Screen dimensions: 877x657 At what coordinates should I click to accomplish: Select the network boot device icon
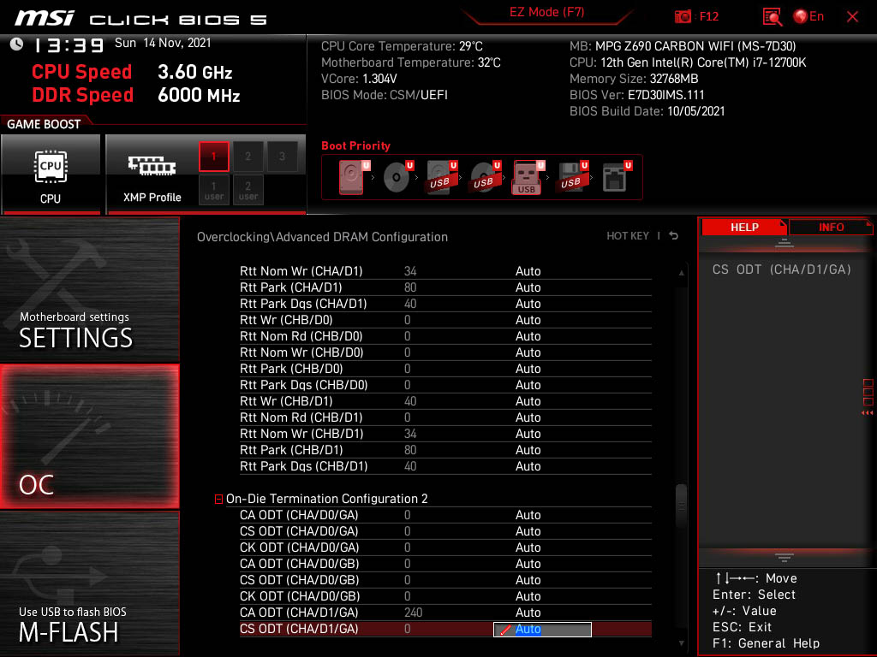click(x=614, y=177)
